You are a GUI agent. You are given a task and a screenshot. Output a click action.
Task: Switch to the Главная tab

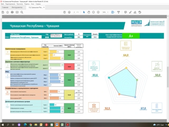(5, 7)
